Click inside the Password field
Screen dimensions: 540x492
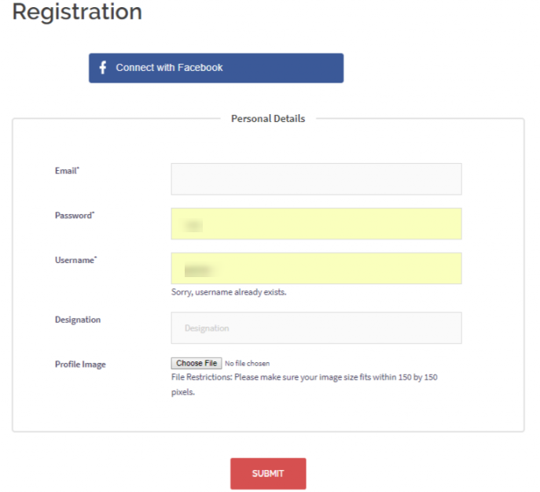click(x=316, y=224)
